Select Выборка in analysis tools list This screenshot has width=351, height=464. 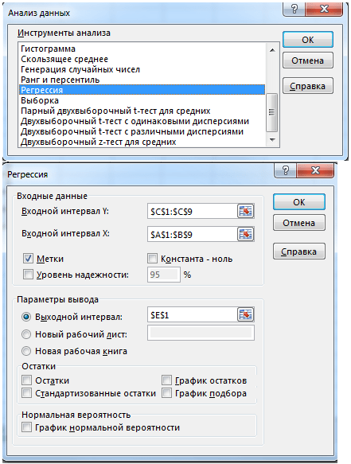click(40, 100)
